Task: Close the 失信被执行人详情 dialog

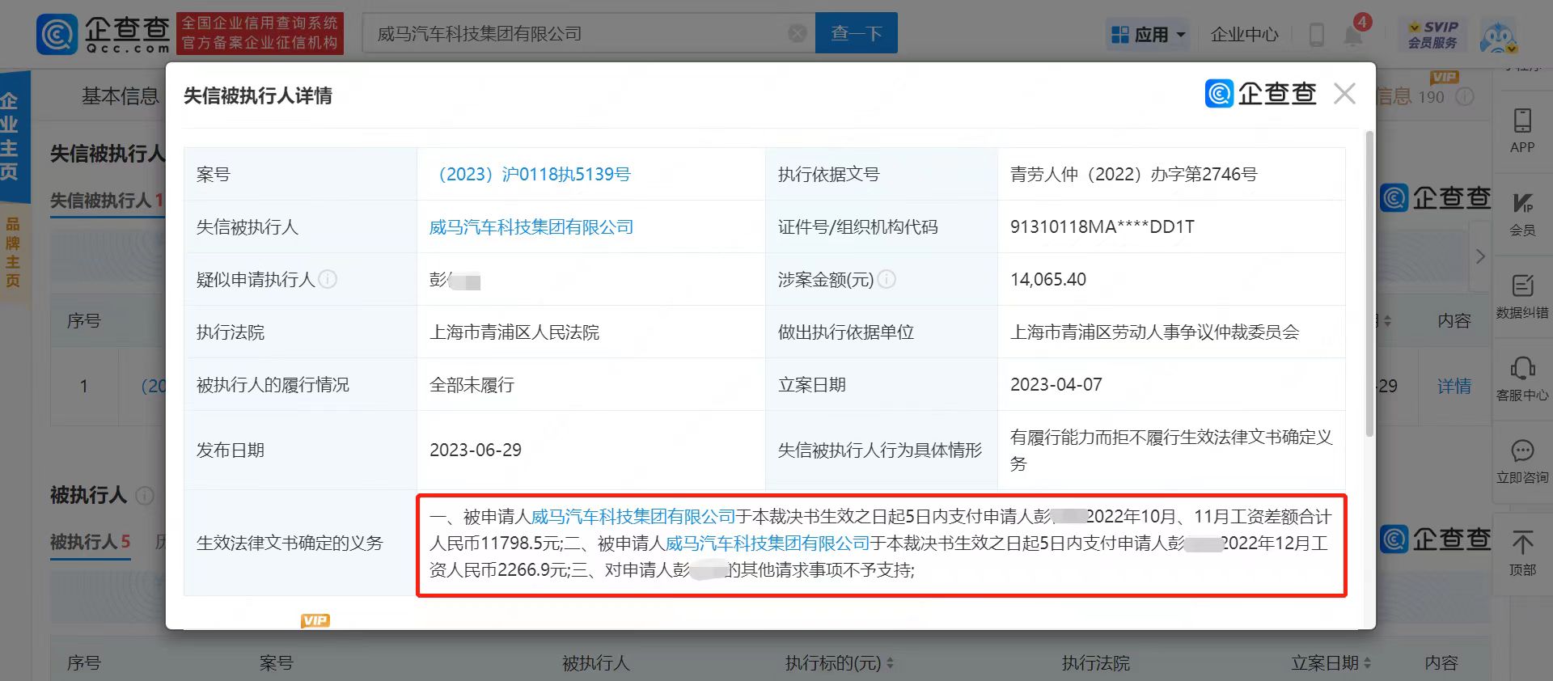Action: (x=1344, y=94)
